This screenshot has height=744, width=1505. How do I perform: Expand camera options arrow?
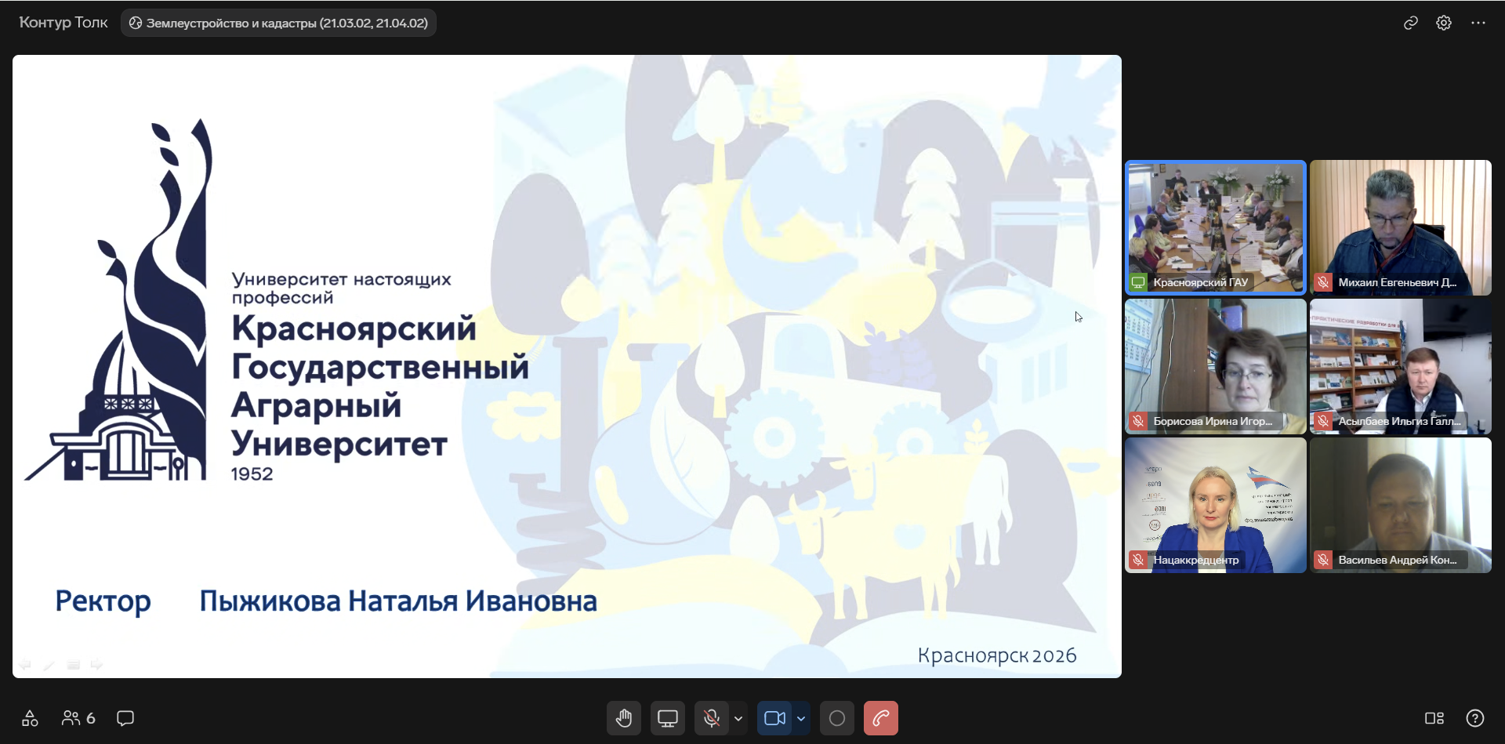(x=801, y=718)
